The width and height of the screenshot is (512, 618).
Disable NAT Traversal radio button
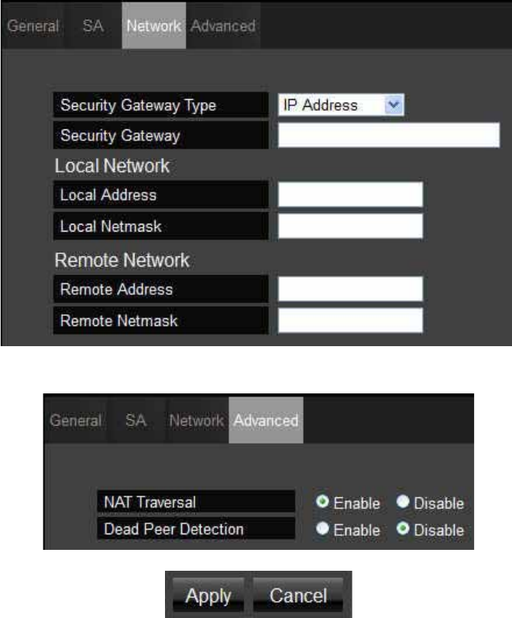click(403, 501)
